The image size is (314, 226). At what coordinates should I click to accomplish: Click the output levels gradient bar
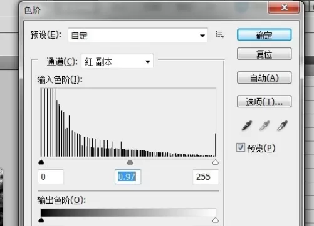(x=128, y=213)
